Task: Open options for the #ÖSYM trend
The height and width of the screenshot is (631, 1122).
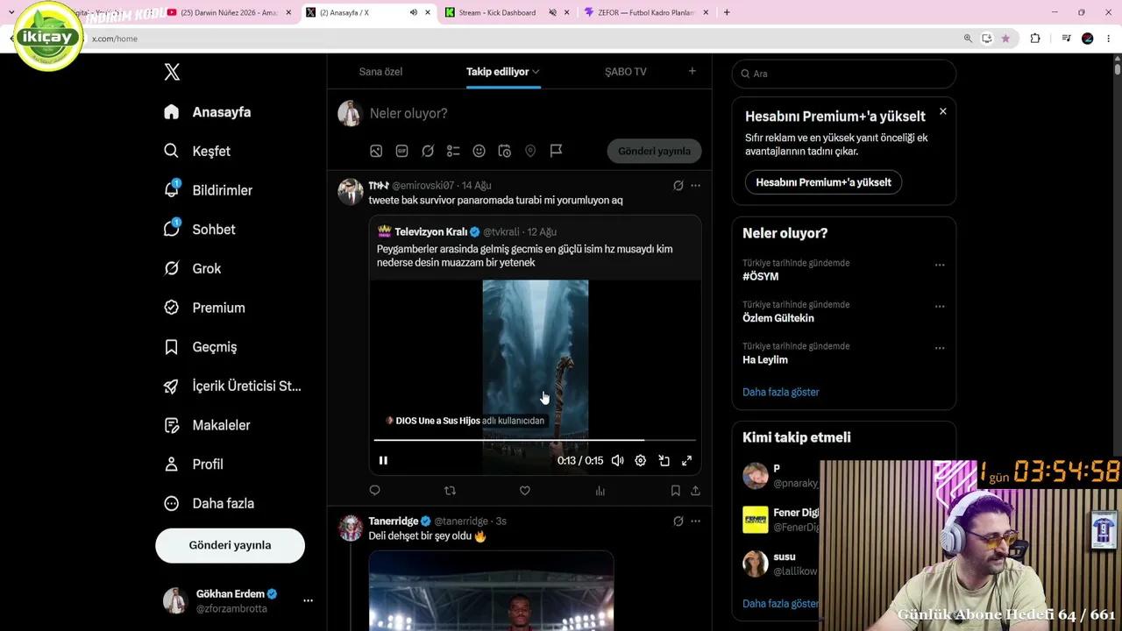Action: tap(940, 265)
